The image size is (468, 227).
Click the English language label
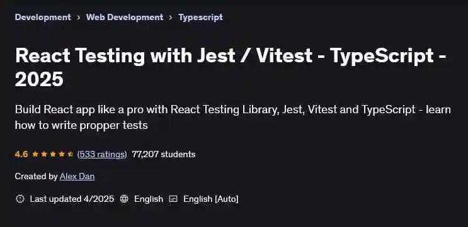pos(149,199)
